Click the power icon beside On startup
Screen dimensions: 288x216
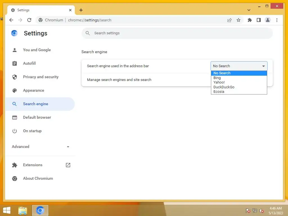click(15, 131)
